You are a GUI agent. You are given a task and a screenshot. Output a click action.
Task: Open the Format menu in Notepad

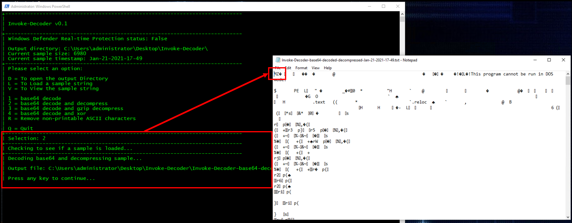tap(301, 68)
